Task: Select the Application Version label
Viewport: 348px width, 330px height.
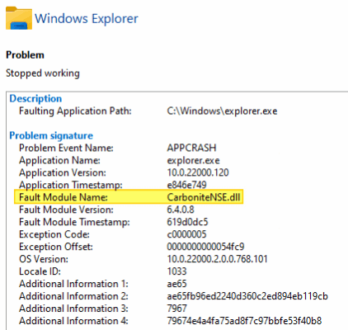Action: (63, 172)
